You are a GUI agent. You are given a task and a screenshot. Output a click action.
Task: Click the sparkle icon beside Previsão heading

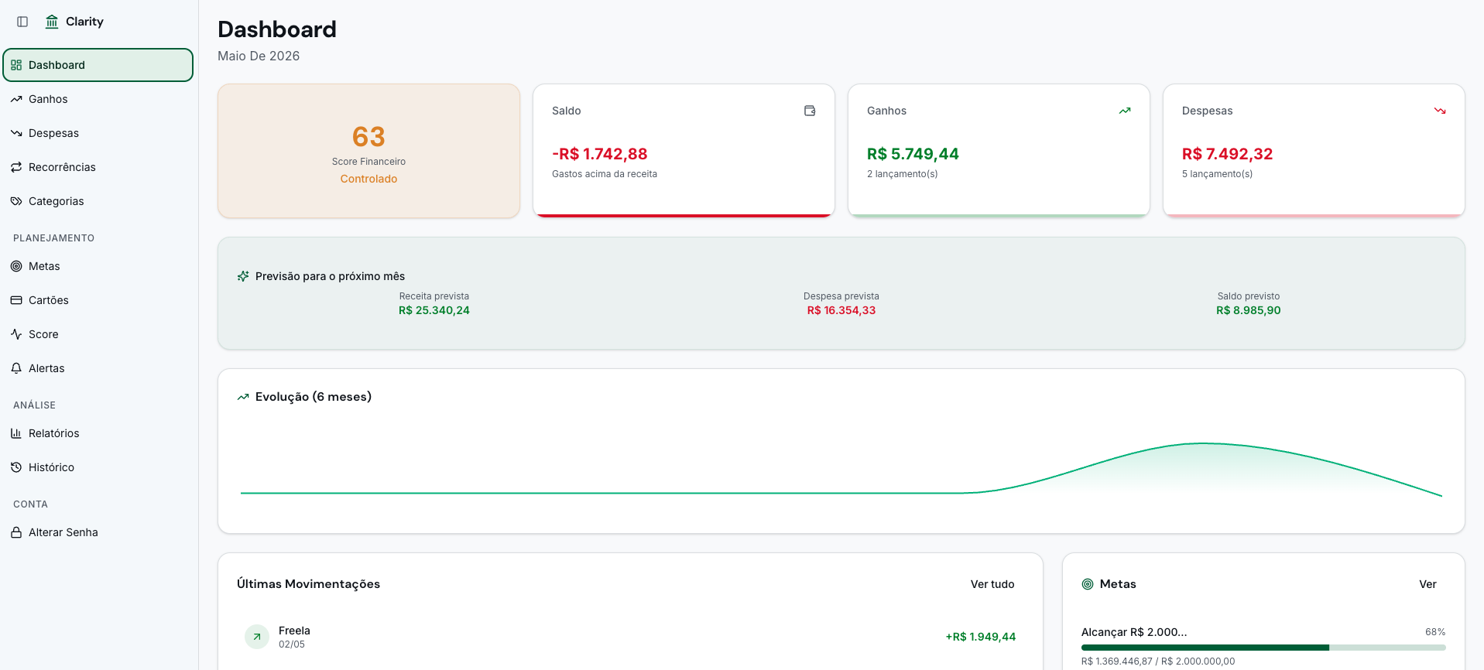[x=243, y=276]
